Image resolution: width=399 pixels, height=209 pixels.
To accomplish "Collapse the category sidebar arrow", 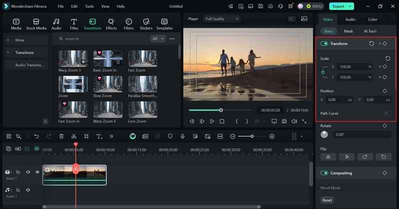I will (x=45, y=121).
